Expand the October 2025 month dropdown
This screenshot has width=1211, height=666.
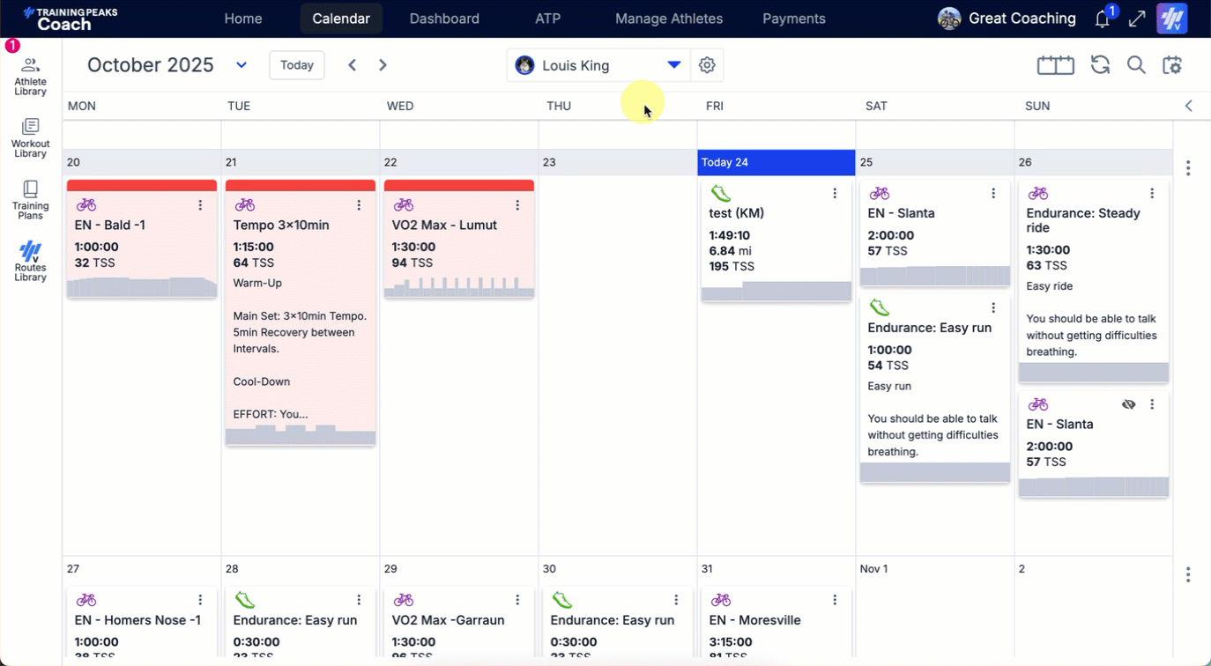[241, 65]
